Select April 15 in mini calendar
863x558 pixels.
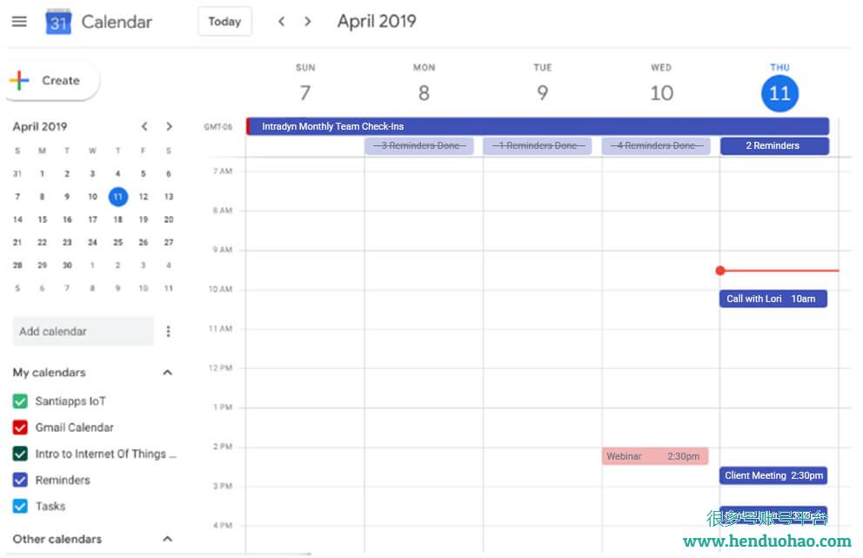[42, 219]
